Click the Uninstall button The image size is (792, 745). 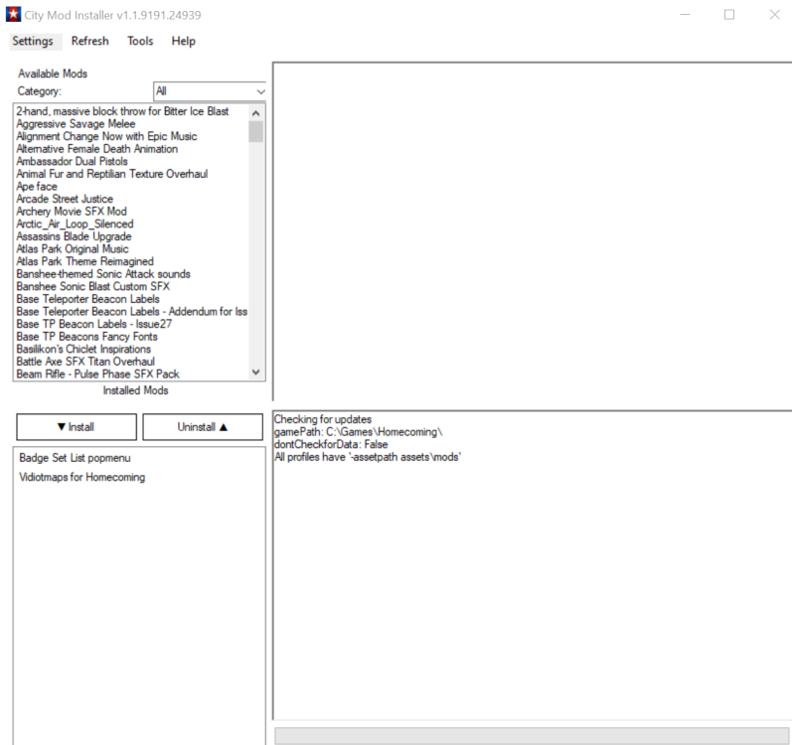(x=203, y=426)
